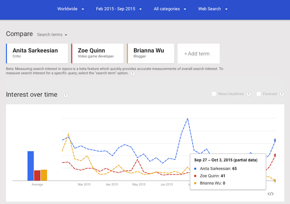This screenshot has height=204, width=290.
Task: Open the Search terms compare dropdown
Action: pyautogui.click(x=52, y=35)
